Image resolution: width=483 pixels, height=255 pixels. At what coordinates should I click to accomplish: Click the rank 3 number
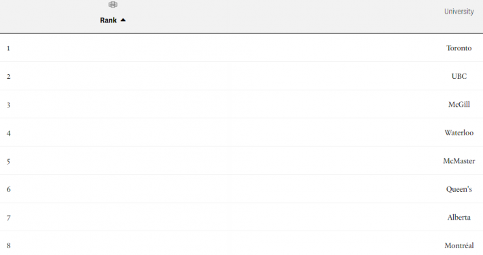(x=8, y=105)
